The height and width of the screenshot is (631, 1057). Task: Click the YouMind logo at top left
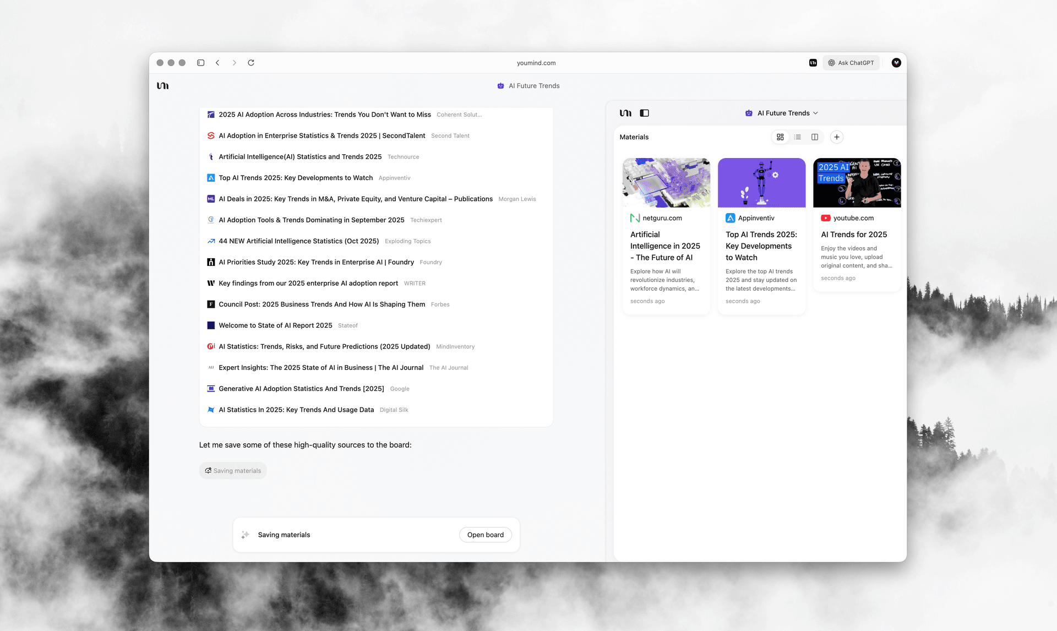point(162,86)
